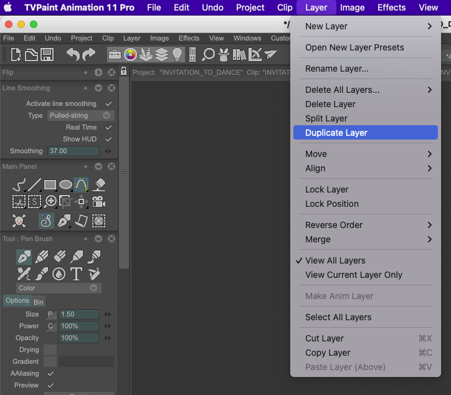451x395 pixels.
Task: Expand the Delete All Layers submenu
Action: [x=366, y=90]
